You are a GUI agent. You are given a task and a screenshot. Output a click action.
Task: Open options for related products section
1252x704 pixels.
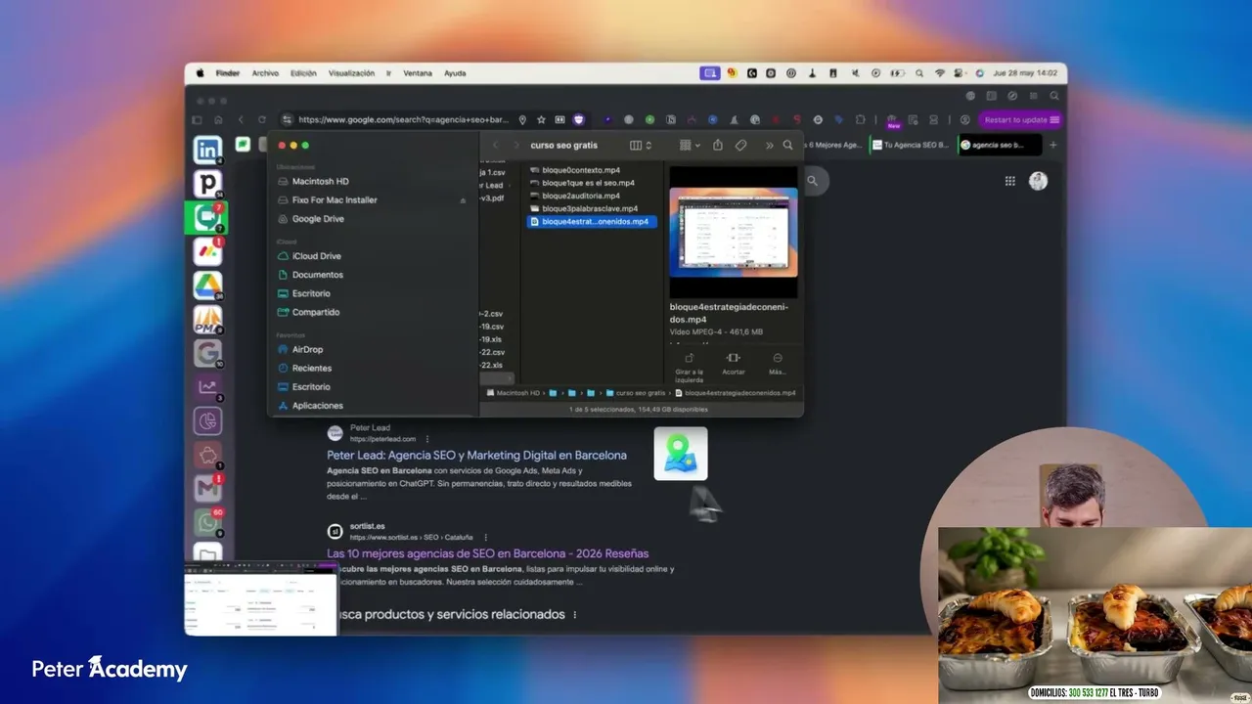(575, 614)
